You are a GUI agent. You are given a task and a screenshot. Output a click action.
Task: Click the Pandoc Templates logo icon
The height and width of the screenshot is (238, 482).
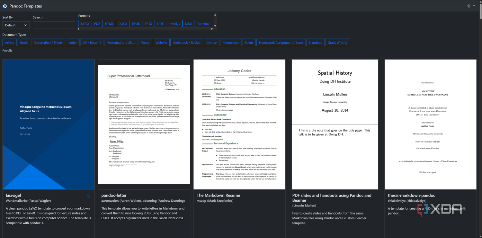[5, 6]
